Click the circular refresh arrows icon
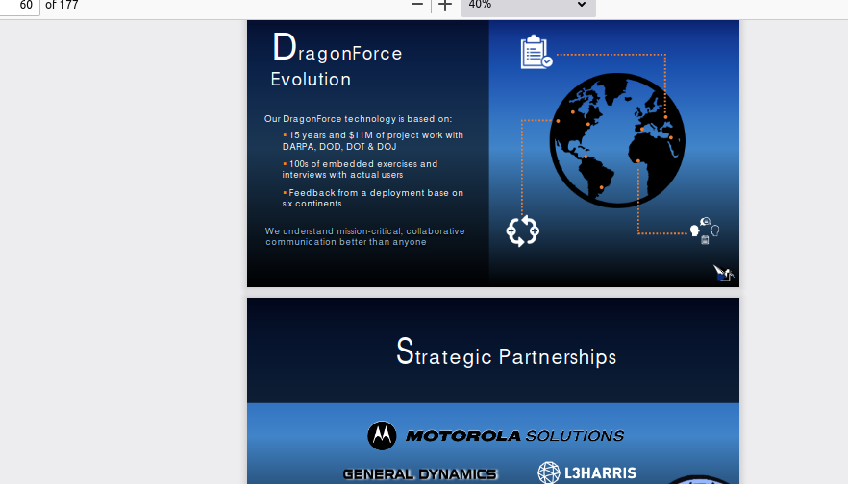This screenshot has width=848, height=484. point(522,231)
